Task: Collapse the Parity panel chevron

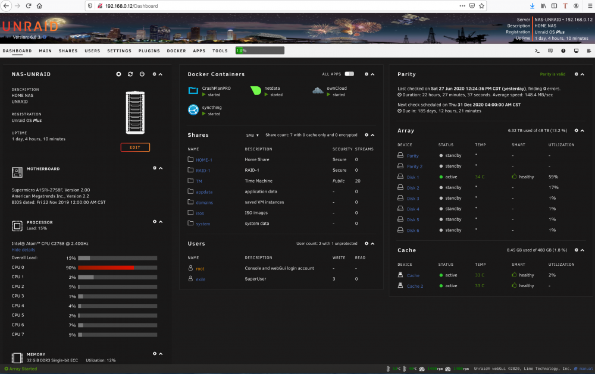Action: [582, 74]
